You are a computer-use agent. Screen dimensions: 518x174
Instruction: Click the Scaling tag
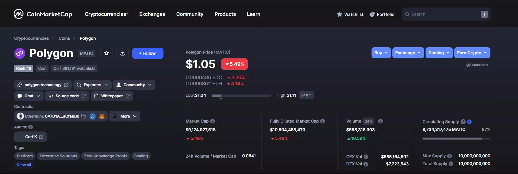pyautogui.click(x=141, y=156)
